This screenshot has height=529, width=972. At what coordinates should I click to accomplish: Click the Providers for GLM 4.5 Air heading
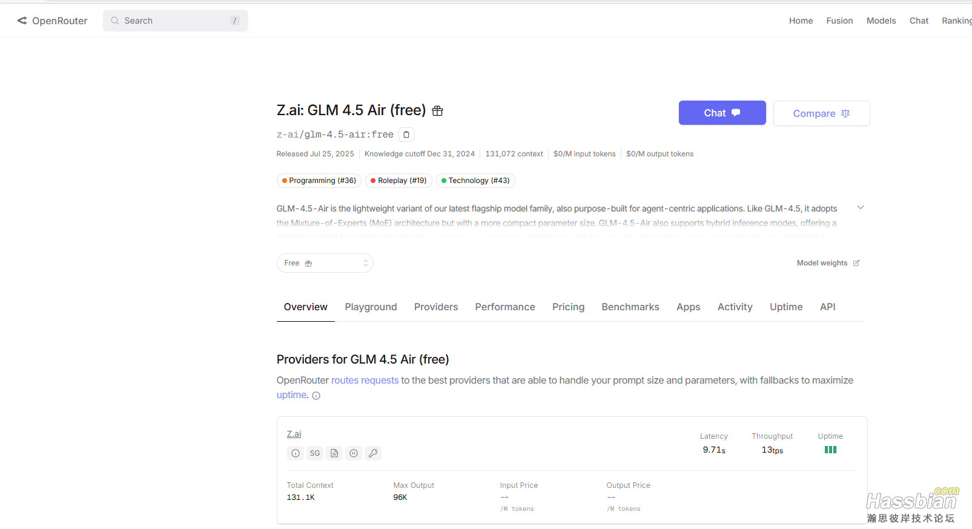click(363, 359)
